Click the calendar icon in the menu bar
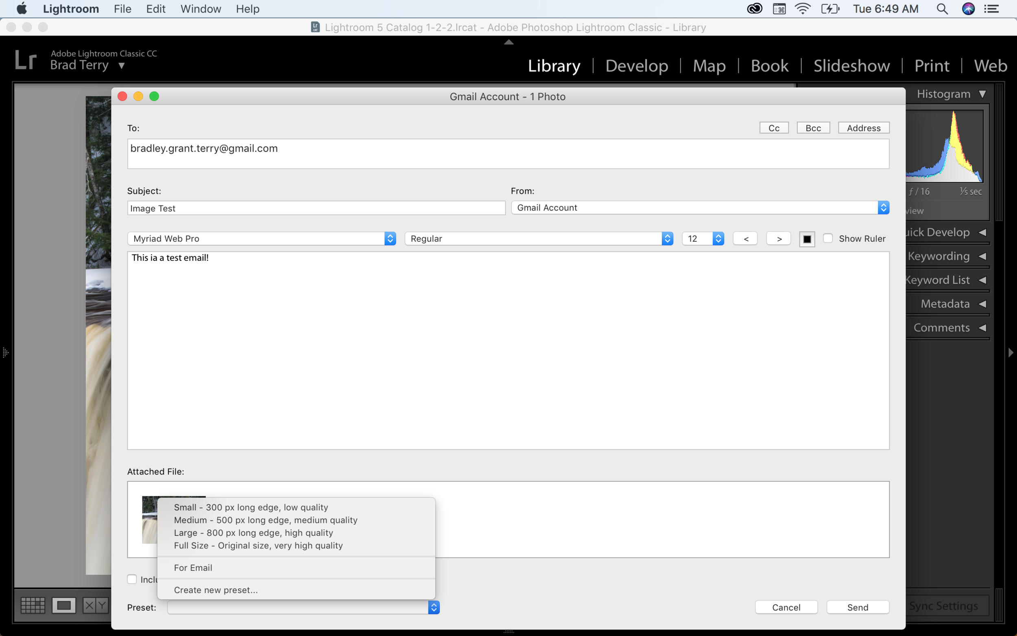1017x636 pixels. [779, 9]
